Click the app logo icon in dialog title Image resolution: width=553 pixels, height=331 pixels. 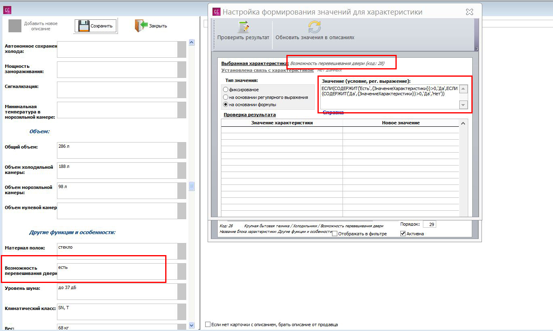point(217,12)
